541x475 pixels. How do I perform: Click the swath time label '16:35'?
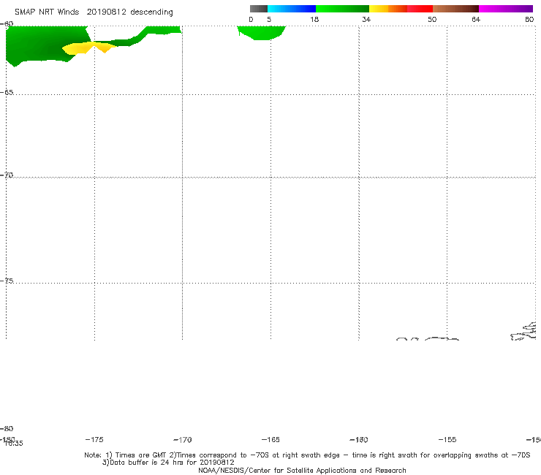pyautogui.click(x=14, y=444)
